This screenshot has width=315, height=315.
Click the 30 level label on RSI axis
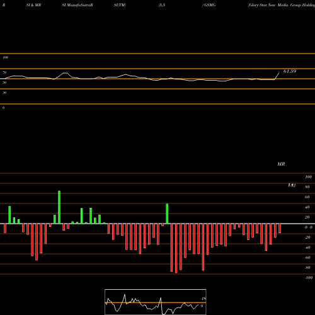click(x=4, y=93)
